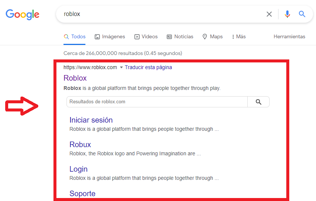Click the Imágenes tab picture icon
The height and width of the screenshot is (201, 316).
click(x=97, y=37)
